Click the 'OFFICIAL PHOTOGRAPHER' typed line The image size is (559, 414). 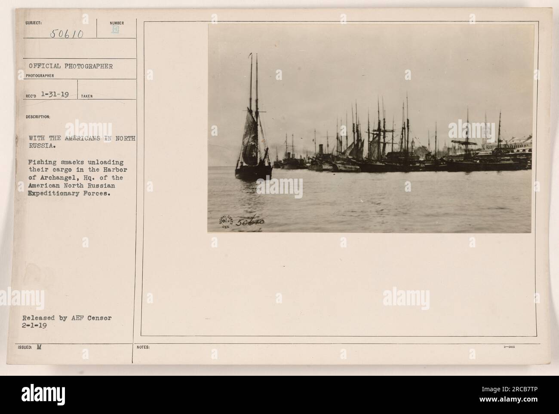71,66
